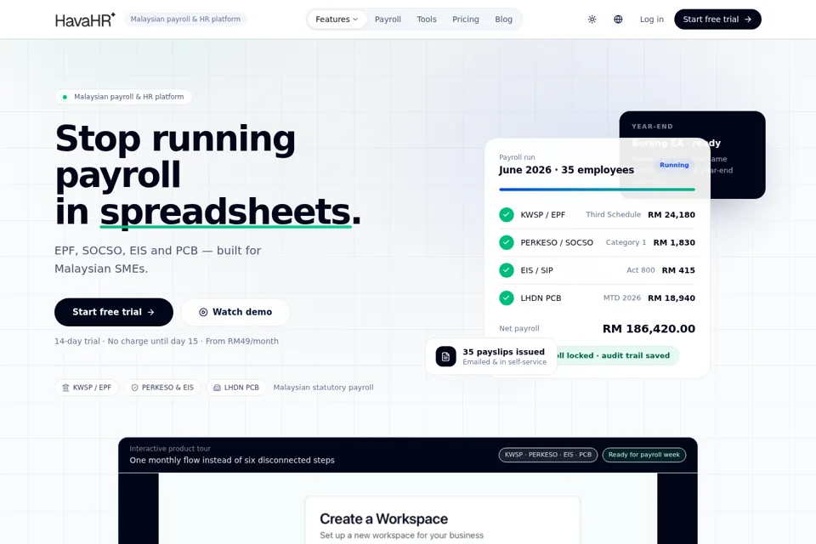Screen dimensions: 816x544
Task: Click the Running status badge
Action: 674,165
